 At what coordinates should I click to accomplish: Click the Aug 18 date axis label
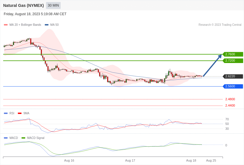191,160
